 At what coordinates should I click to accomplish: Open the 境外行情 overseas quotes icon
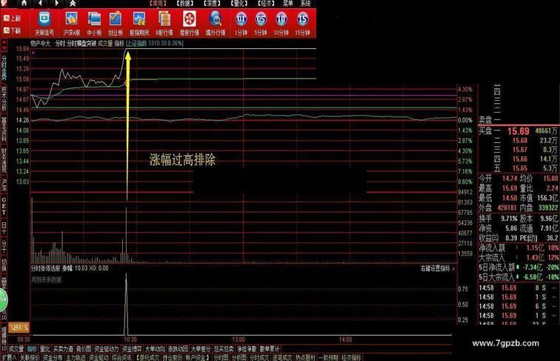point(216,24)
